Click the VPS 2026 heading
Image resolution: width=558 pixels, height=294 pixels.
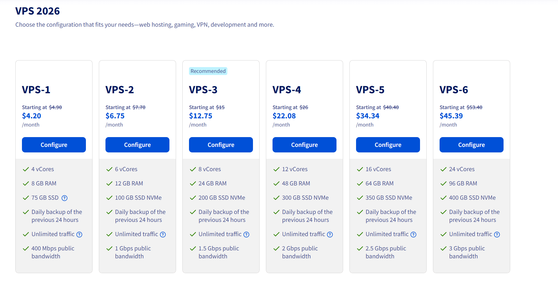(x=38, y=11)
